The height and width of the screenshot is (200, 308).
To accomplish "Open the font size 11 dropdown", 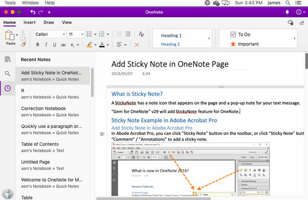I will point(75,34).
